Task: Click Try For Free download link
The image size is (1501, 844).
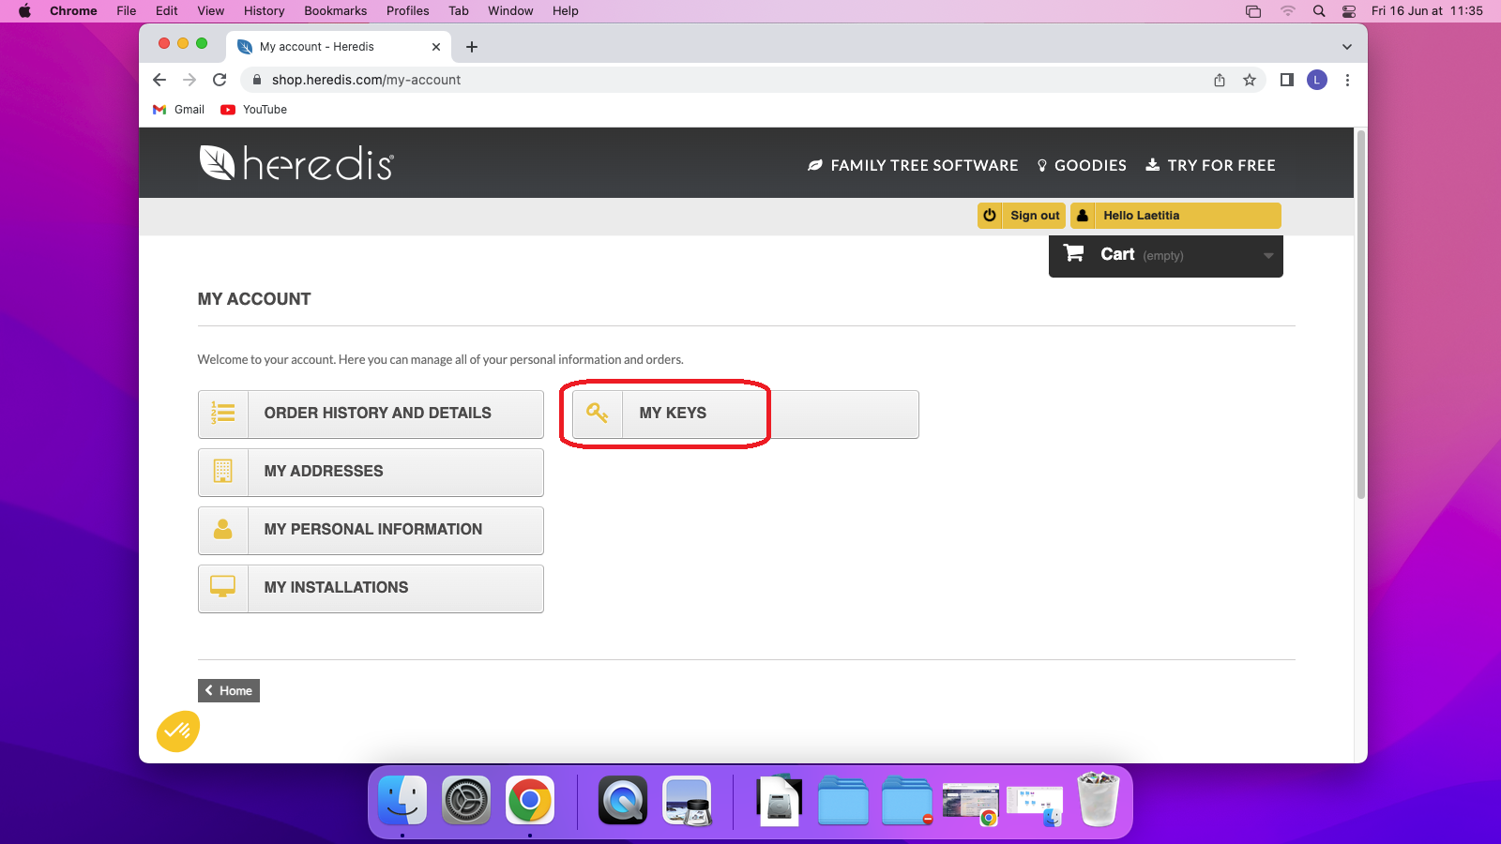Action: pyautogui.click(x=1210, y=165)
